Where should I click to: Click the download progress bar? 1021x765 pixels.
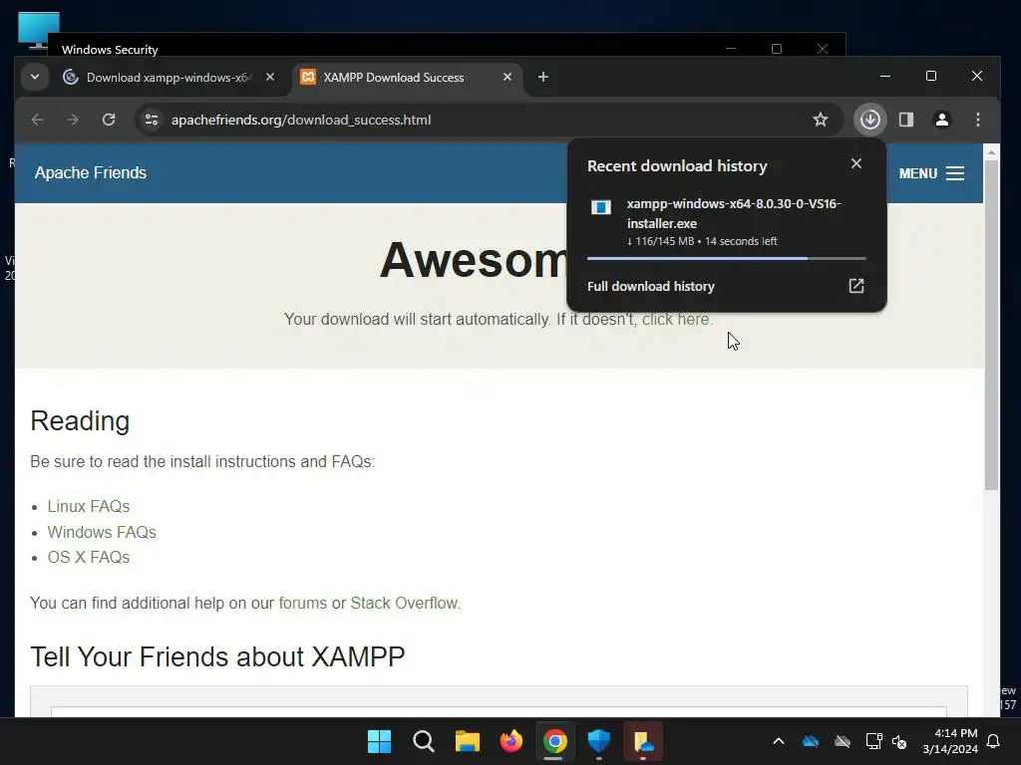click(727, 258)
